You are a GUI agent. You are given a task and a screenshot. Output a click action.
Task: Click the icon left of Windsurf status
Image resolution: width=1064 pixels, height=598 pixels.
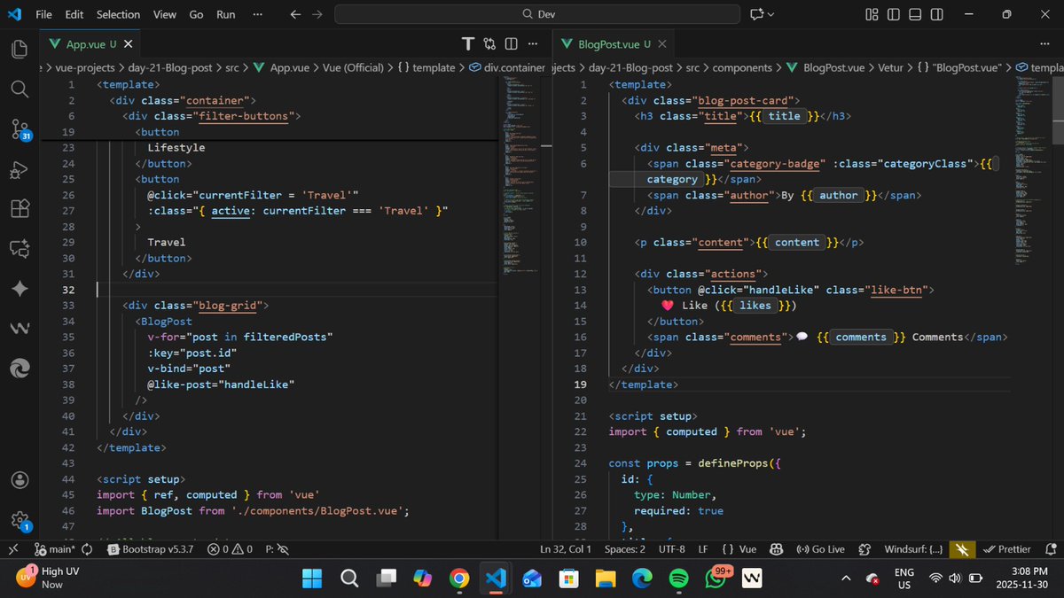(864, 549)
